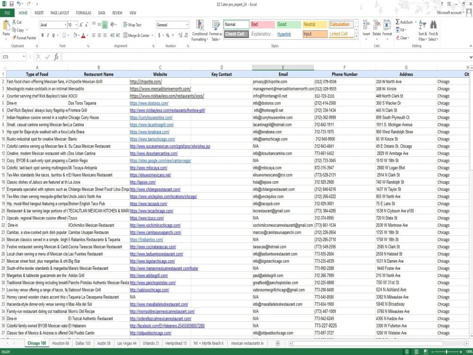
Task: Click the Fill Color bucket
Action: point(75,35)
